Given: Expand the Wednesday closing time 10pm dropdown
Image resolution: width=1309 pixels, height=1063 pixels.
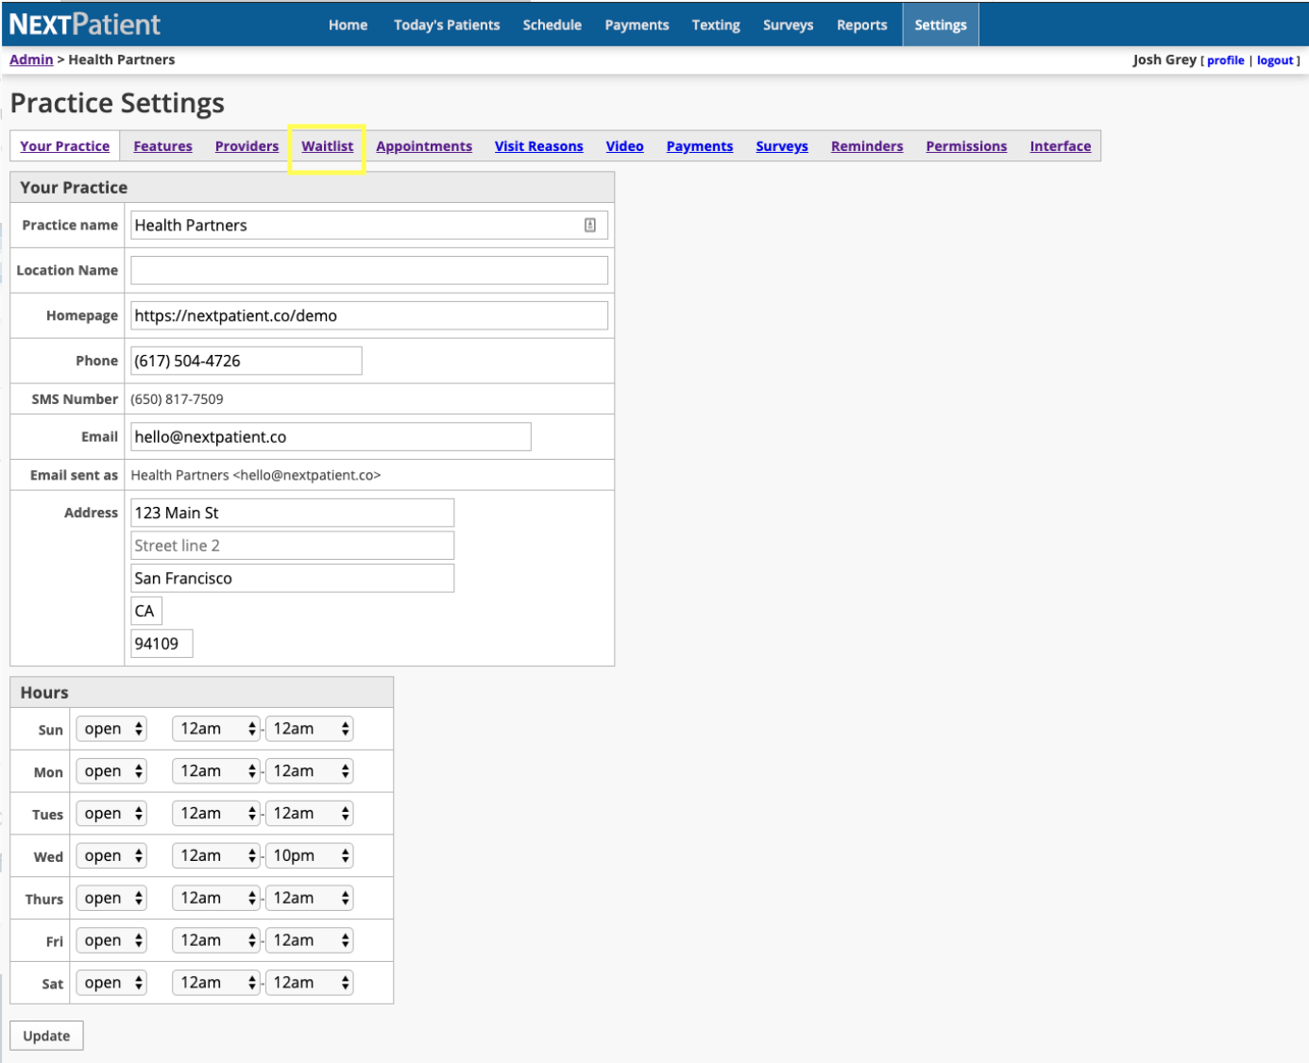Looking at the screenshot, I should click(310, 856).
